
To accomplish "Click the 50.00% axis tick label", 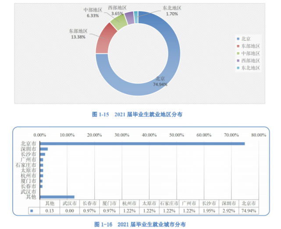I will (177, 135).
